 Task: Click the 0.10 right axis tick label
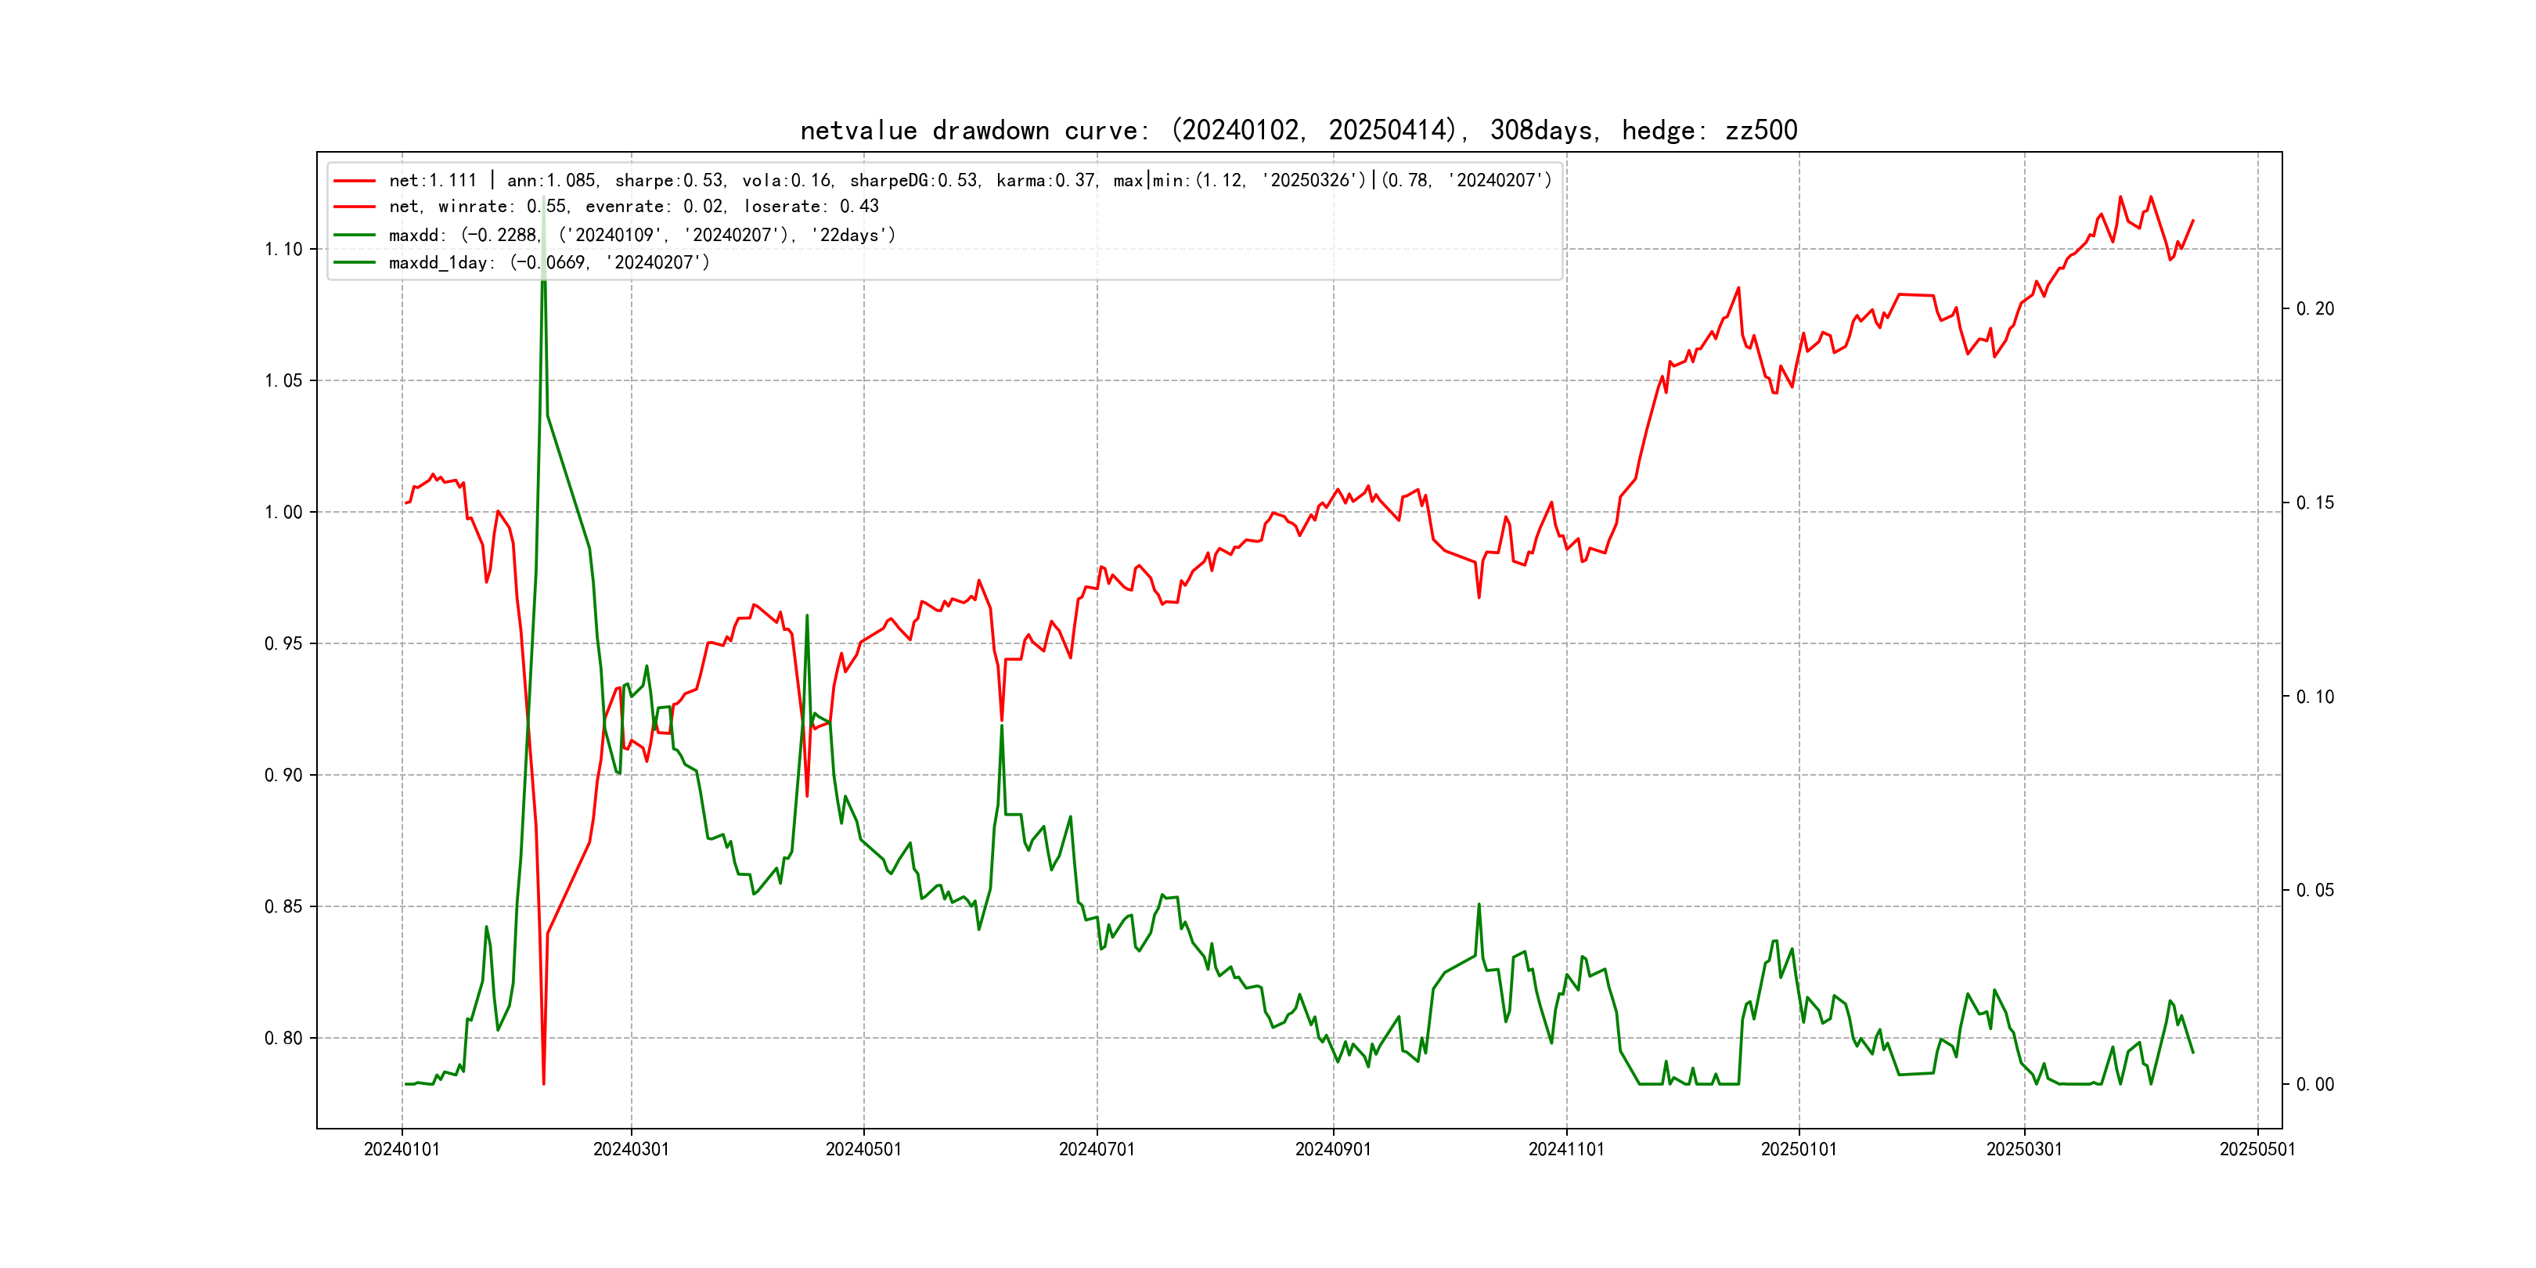tap(2314, 697)
